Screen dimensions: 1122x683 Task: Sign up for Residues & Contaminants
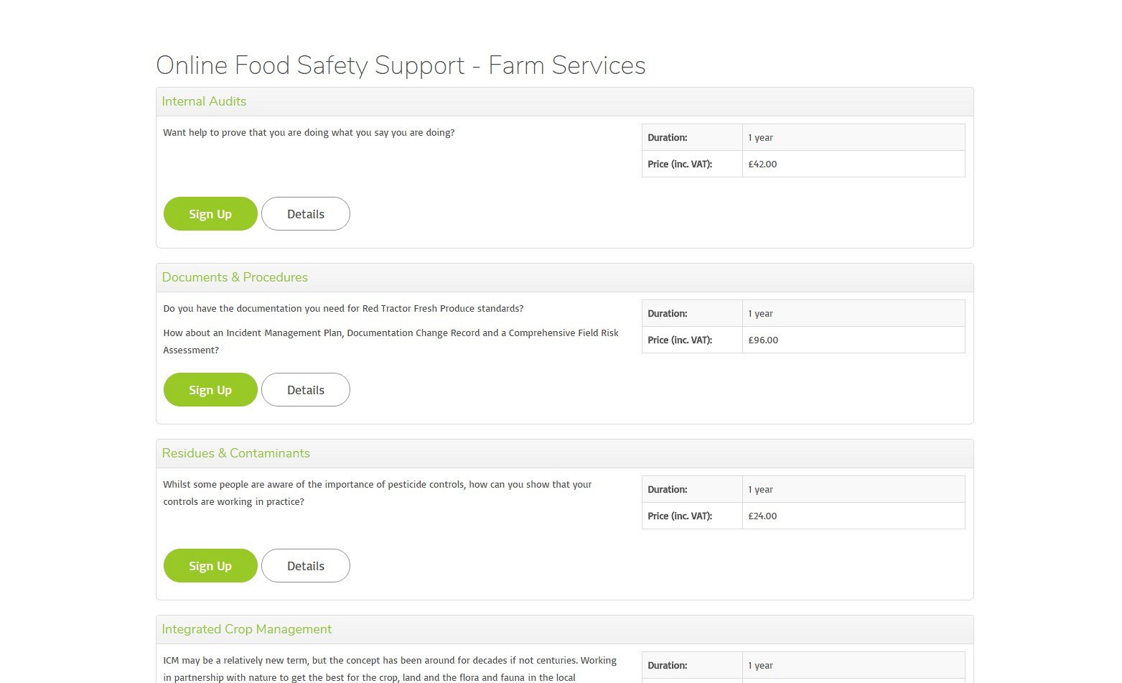(x=210, y=566)
